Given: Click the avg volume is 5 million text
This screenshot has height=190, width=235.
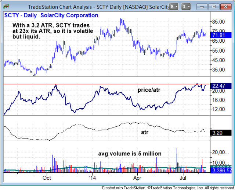Looking at the screenshot, I should pyautogui.click(x=130, y=154).
